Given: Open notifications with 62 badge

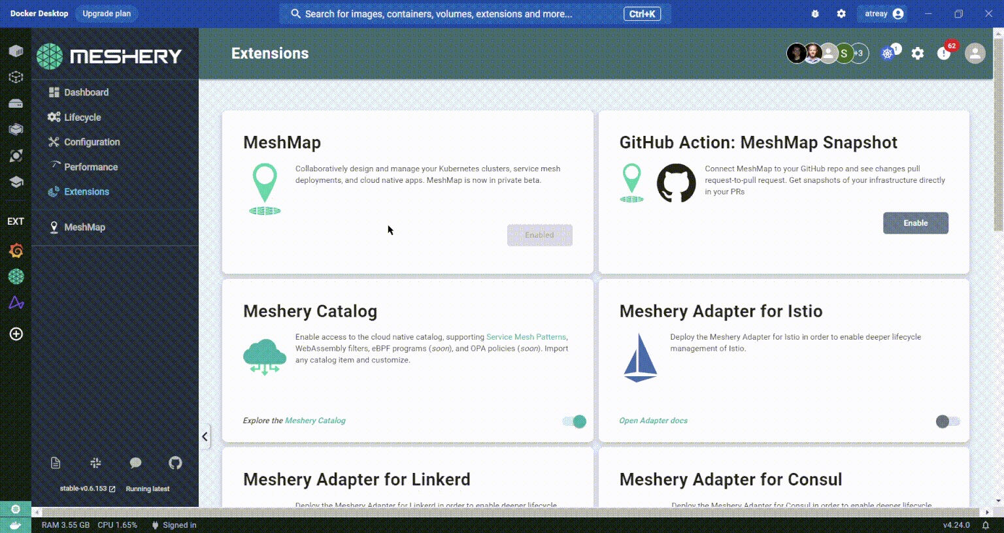Looking at the screenshot, I should point(945,53).
